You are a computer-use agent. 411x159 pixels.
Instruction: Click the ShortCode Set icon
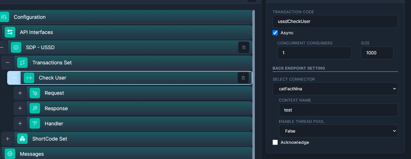22,139
